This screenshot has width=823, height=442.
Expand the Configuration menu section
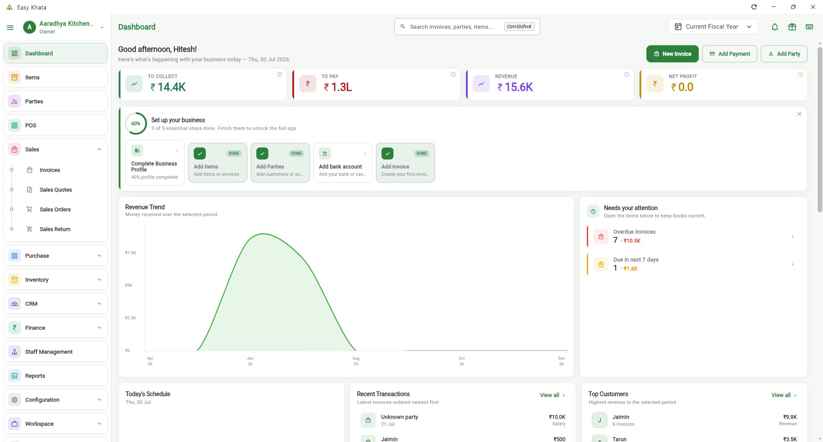click(99, 400)
